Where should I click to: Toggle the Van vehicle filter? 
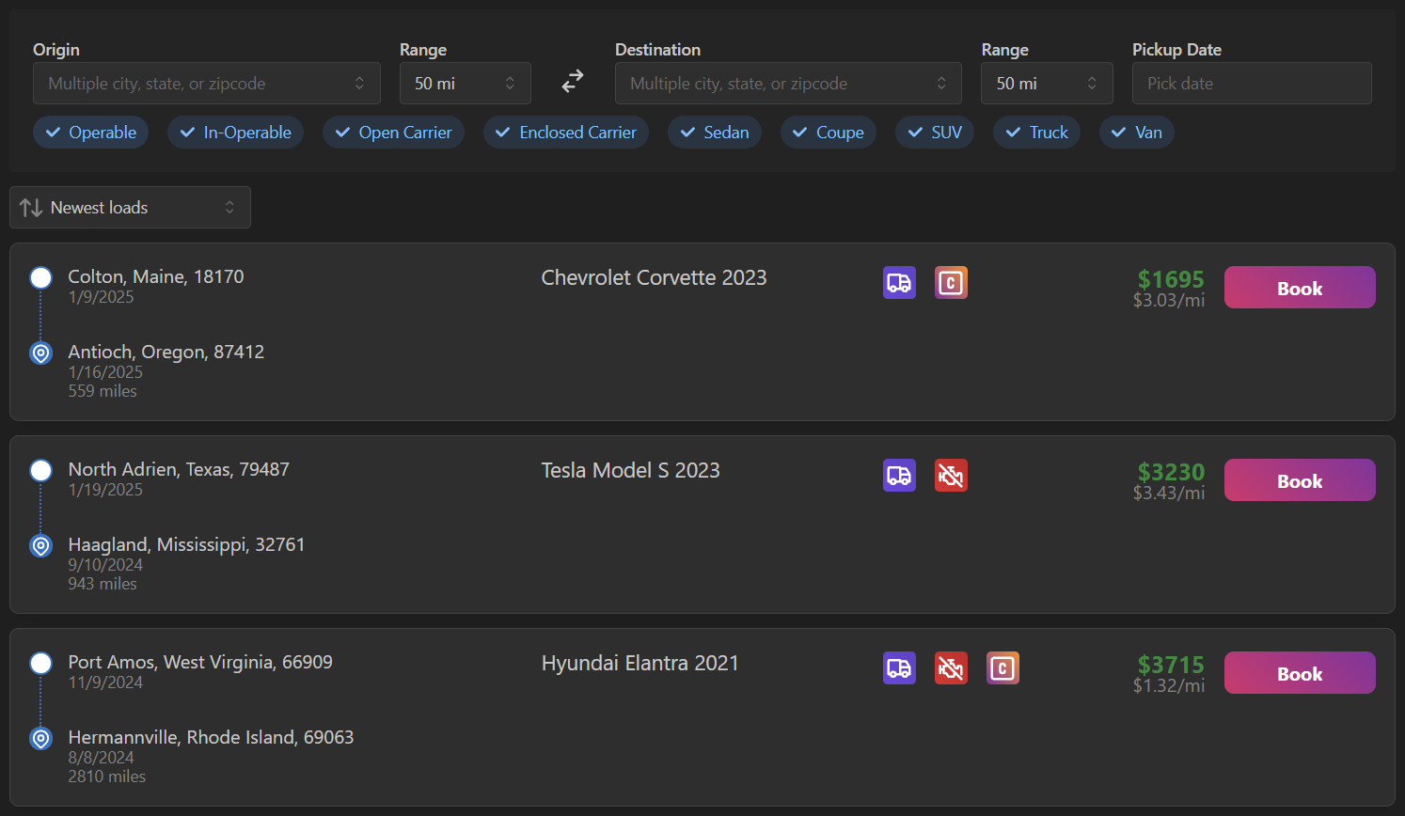pyautogui.click(x=1136, y=133)
